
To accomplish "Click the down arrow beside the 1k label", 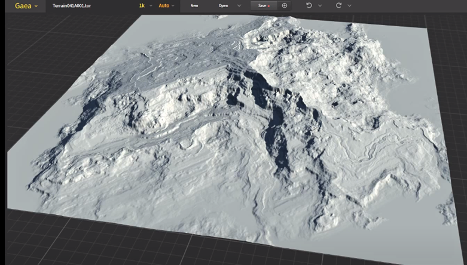I will point(149,6).
